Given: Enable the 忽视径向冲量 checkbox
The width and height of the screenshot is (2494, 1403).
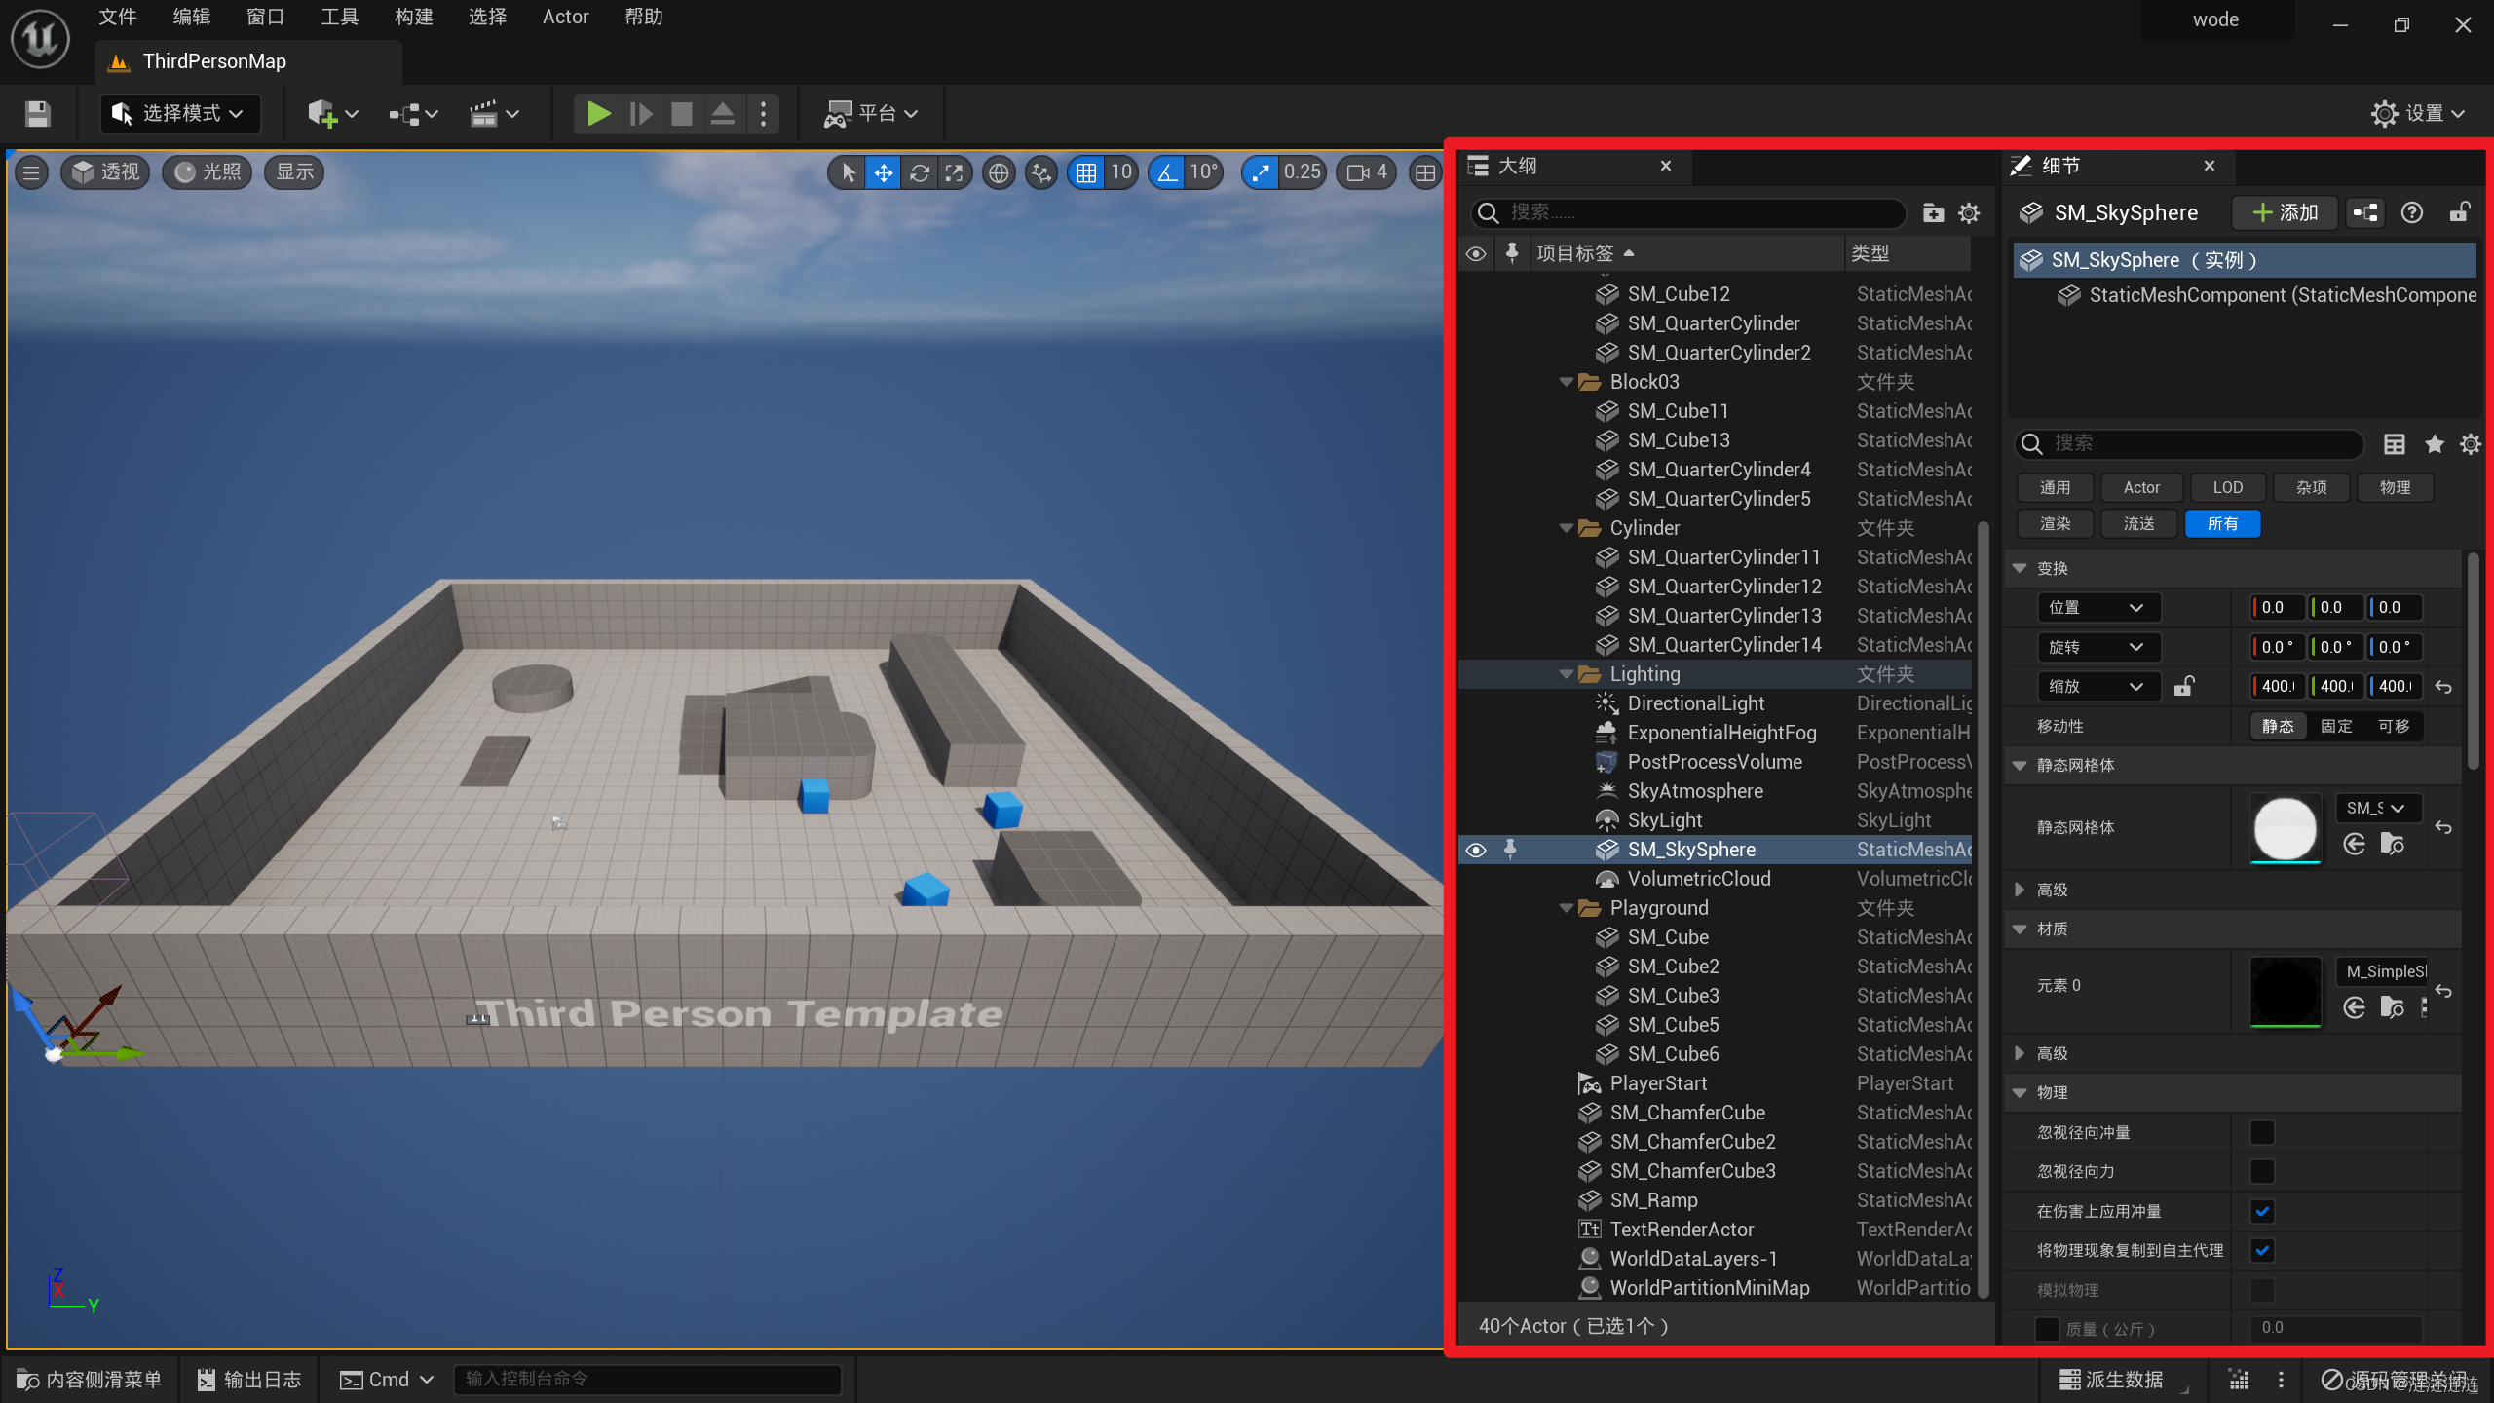Looking at the screenshot, I should point(2262,1132).
